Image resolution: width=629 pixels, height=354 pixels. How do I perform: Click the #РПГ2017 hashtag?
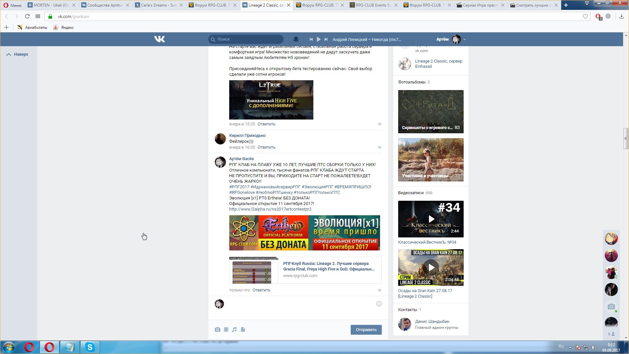coord(239,187)
